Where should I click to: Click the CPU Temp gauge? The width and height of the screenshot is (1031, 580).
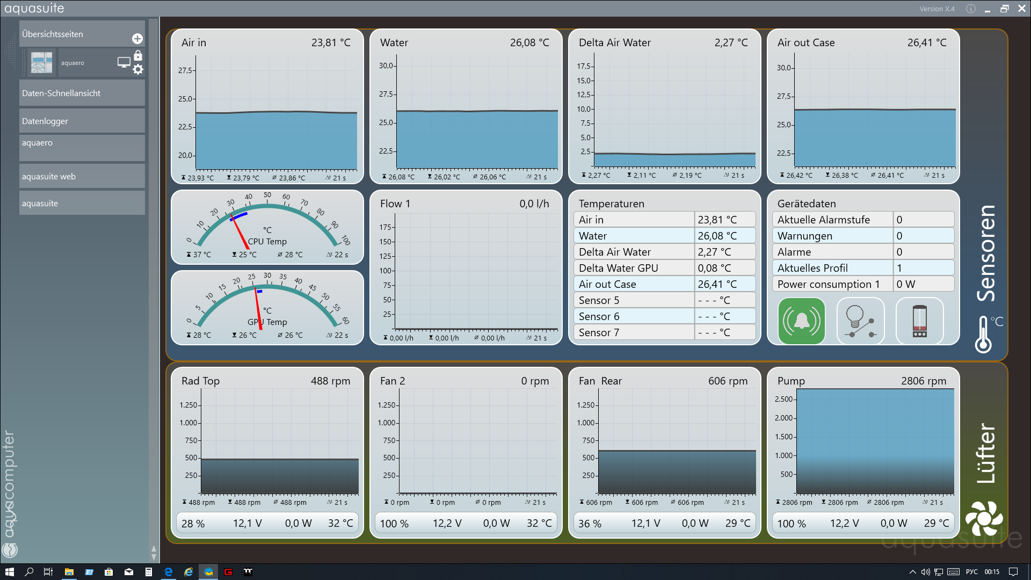[267, 227]
